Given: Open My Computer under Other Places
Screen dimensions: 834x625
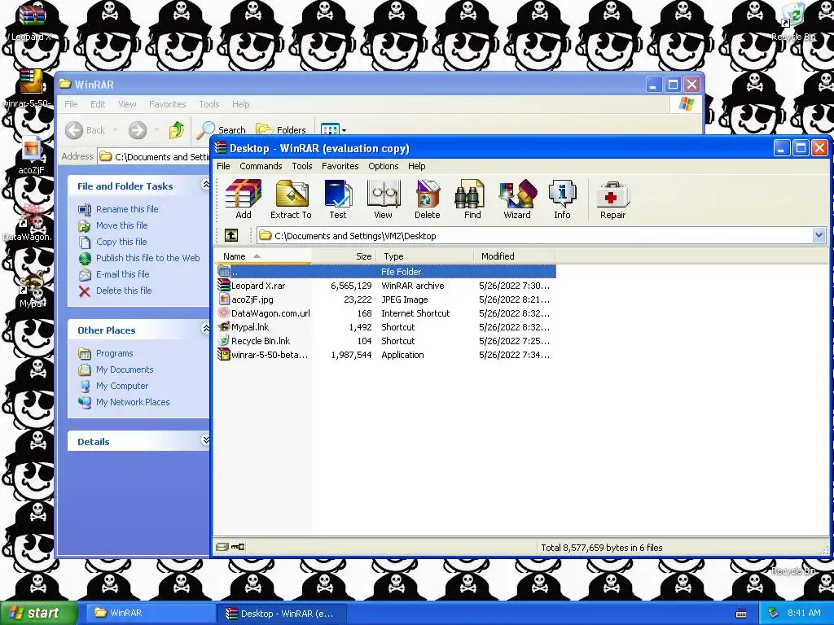Looking at the screenshot, I should coord(122,386).
